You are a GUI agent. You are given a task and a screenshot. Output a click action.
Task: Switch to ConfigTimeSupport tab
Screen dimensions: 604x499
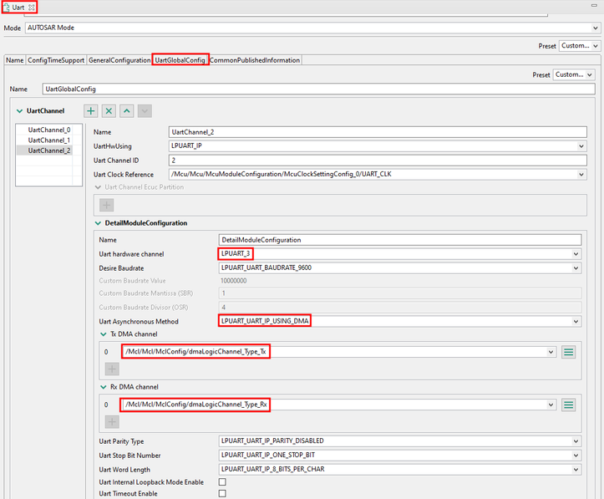[x=56, y=60]
